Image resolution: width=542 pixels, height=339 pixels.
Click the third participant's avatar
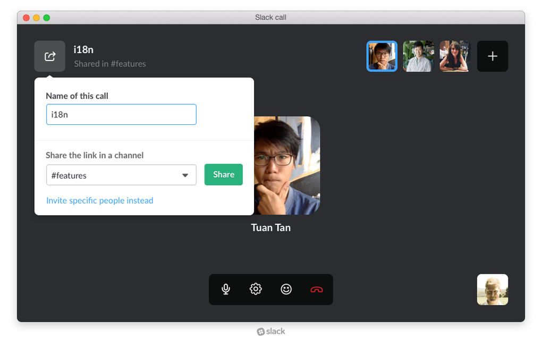pos(454,56)
